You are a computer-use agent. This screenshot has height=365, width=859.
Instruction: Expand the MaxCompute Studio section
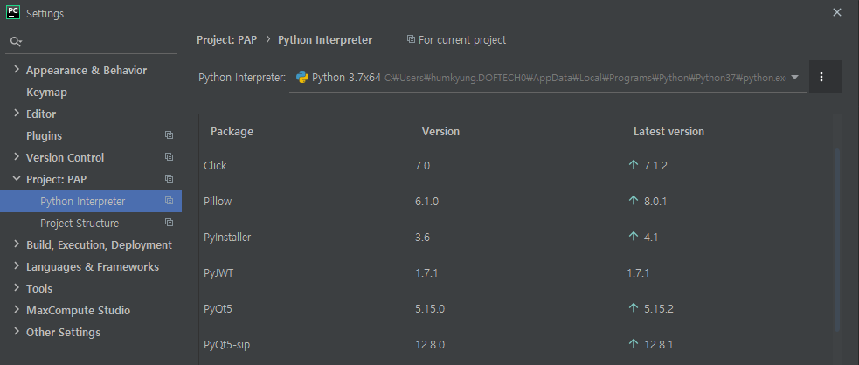click(x=16, y=310)
